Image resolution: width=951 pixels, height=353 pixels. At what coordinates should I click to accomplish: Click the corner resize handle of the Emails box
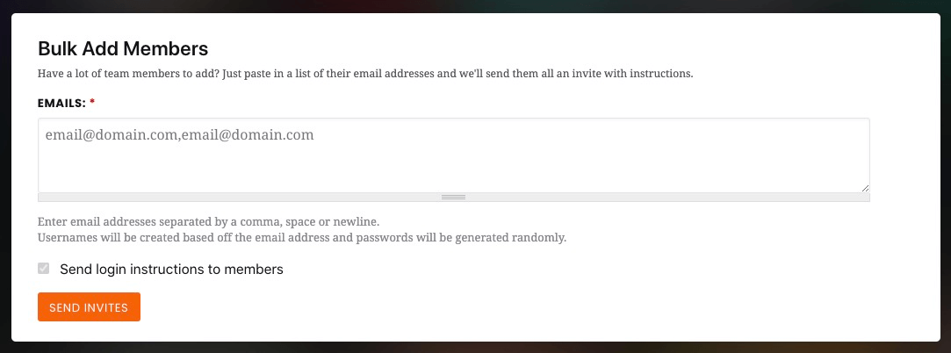point(864,187)
